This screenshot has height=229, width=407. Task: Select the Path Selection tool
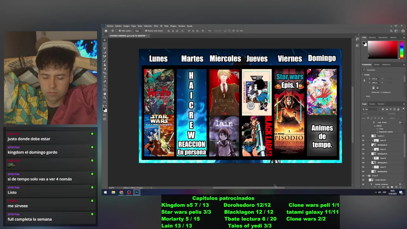[x=105, y=85]
